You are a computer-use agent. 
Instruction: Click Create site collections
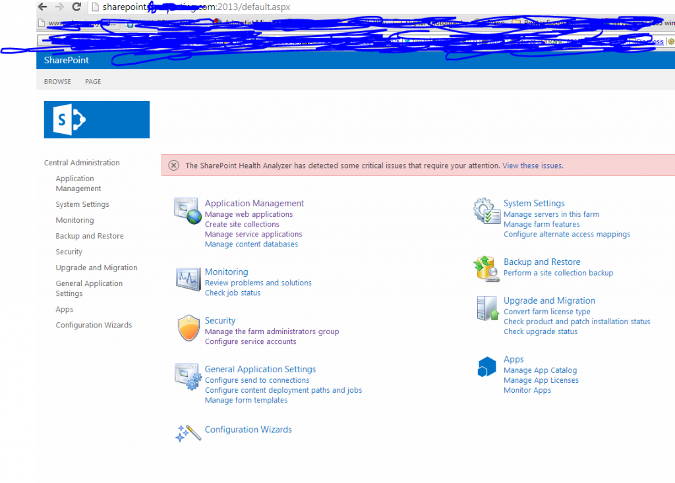tap(242, 224)
